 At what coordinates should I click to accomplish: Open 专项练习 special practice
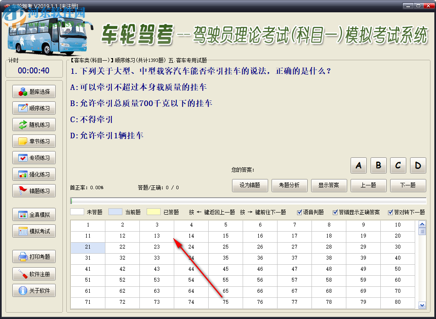pyautogui.click(x=34, y=158)
